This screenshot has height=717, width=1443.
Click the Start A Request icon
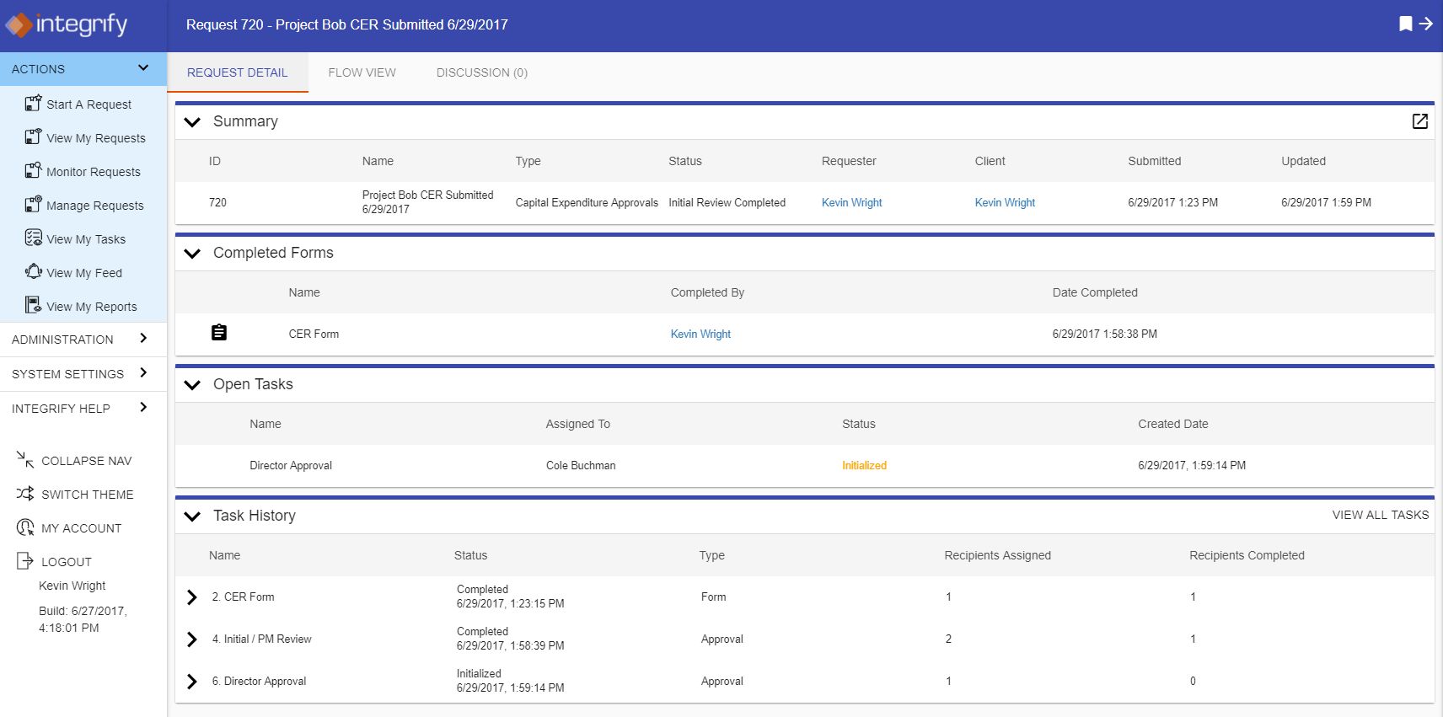[x=33, y=104]
